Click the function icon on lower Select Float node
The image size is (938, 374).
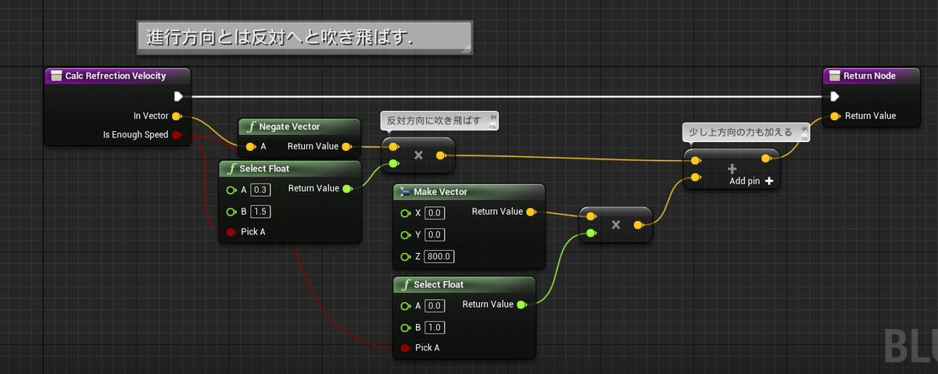coord(406,284)
